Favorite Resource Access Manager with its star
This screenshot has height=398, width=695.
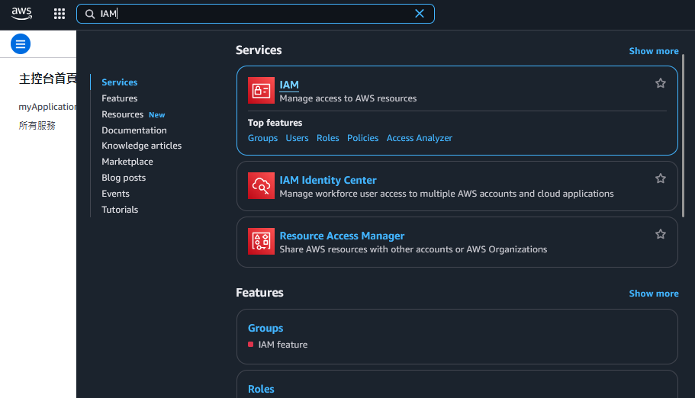pyautogui.click(x=661, y=234)
